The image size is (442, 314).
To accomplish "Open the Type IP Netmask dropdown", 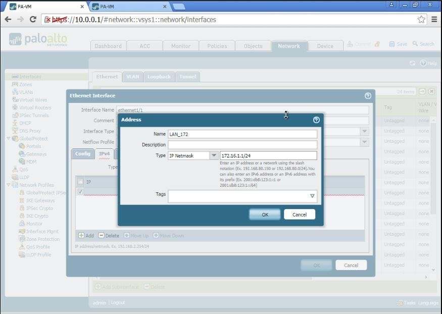I will pos(213,155).
